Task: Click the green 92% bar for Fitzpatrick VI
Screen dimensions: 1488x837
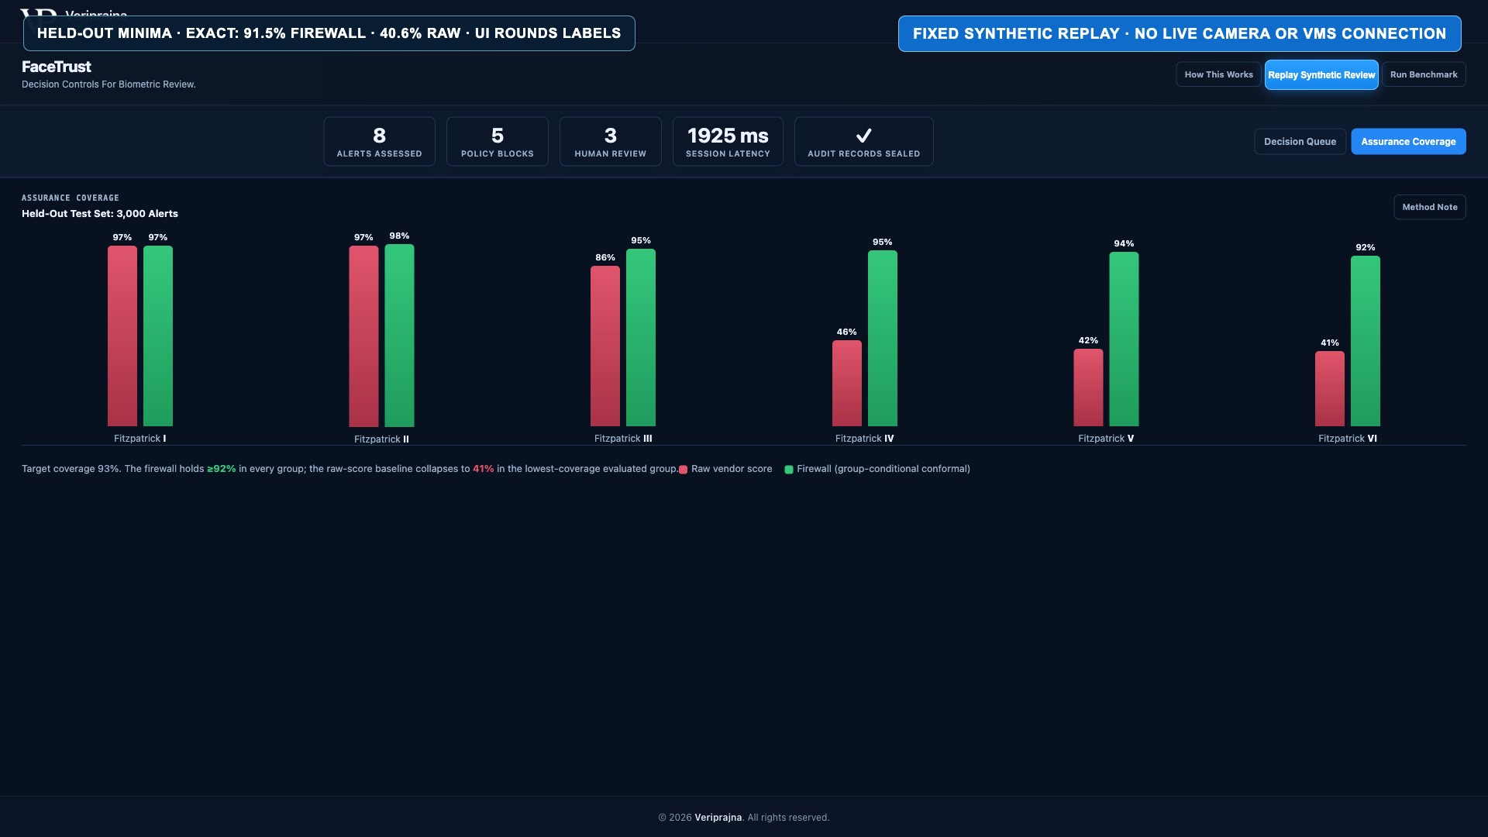Action: tap(1366, 341)
